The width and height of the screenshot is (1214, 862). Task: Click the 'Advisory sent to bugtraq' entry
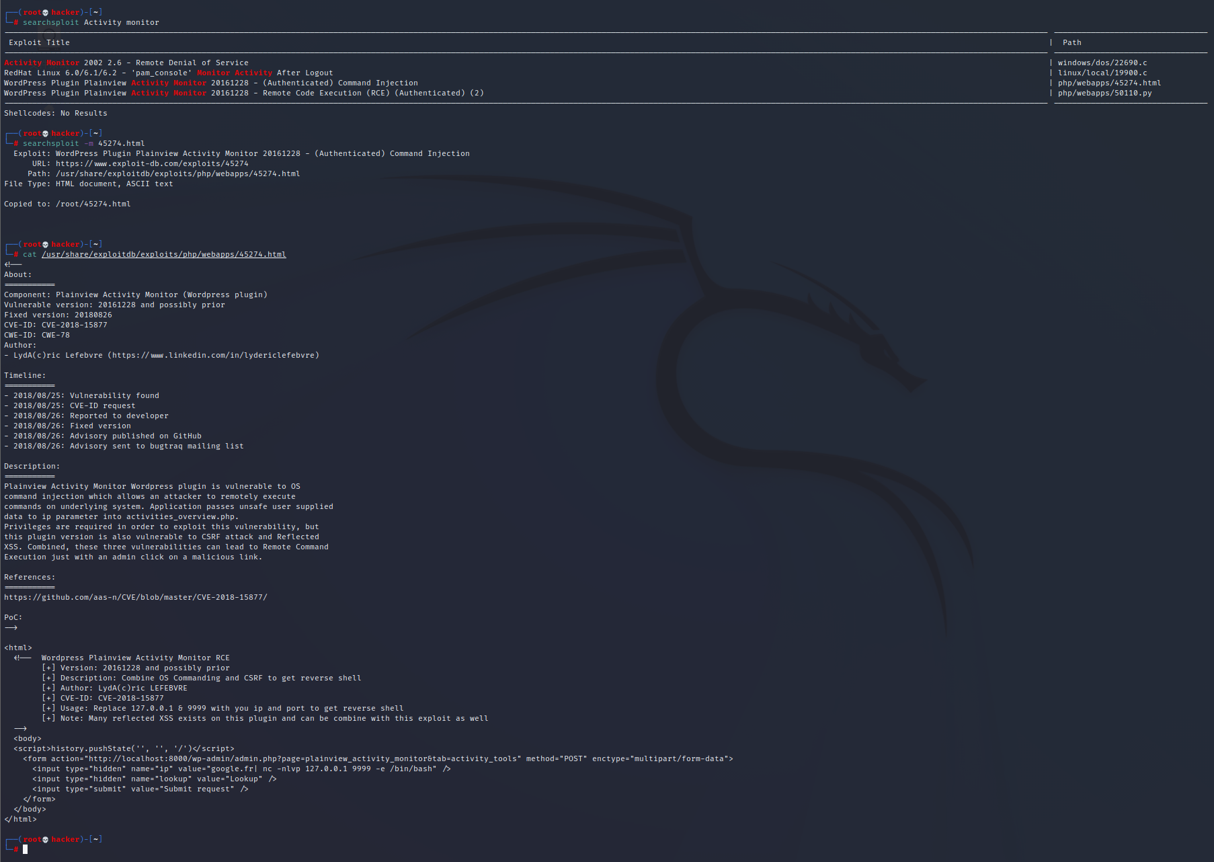124,446
